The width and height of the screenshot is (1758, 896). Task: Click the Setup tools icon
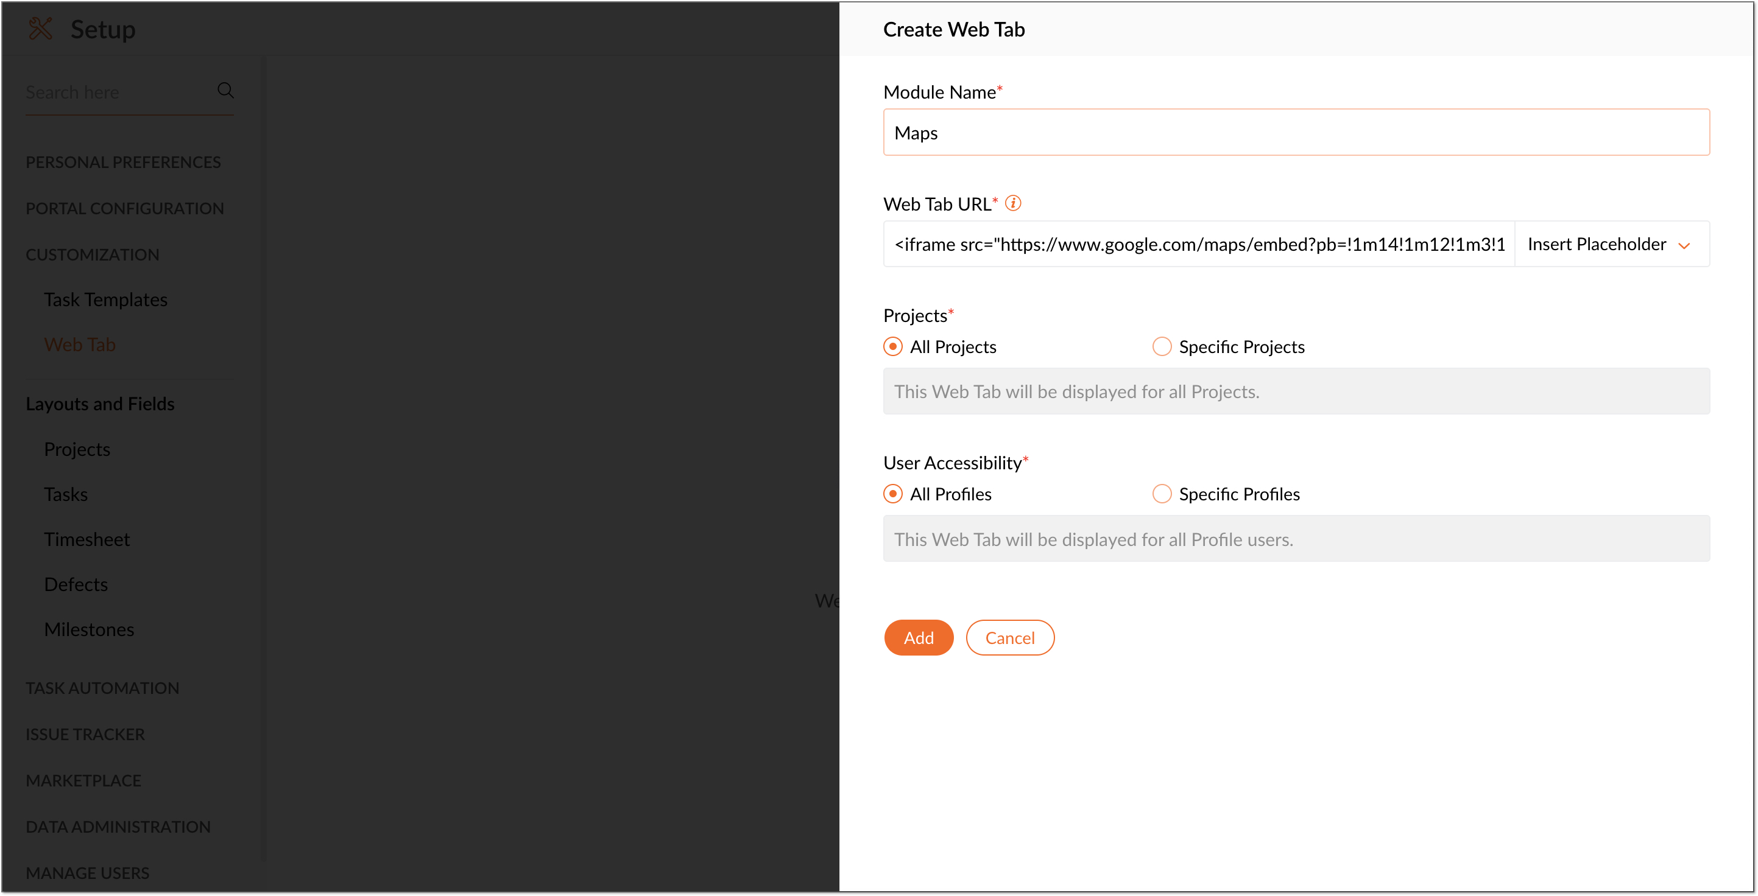click(x=40, y=29)
